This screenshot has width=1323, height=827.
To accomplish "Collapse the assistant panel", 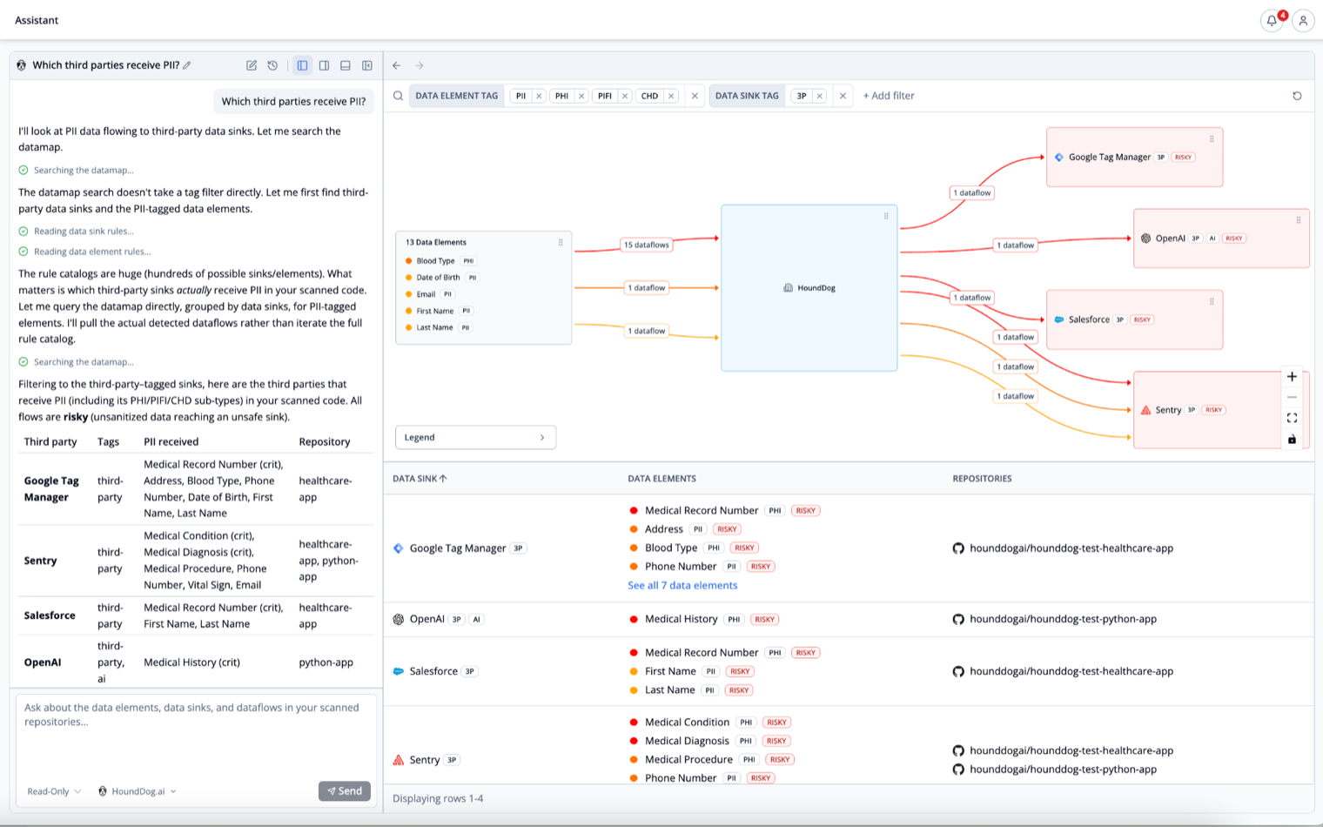I will point(367,65).
